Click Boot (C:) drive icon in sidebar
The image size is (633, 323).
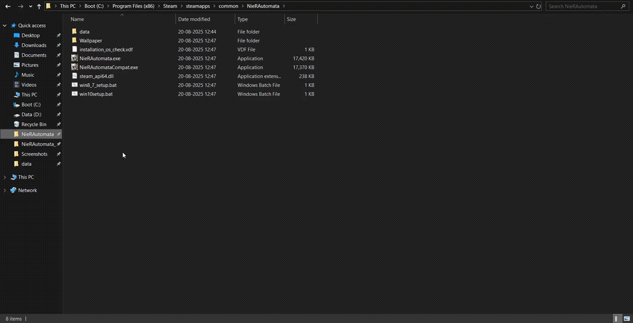click(x=16, y=104)
